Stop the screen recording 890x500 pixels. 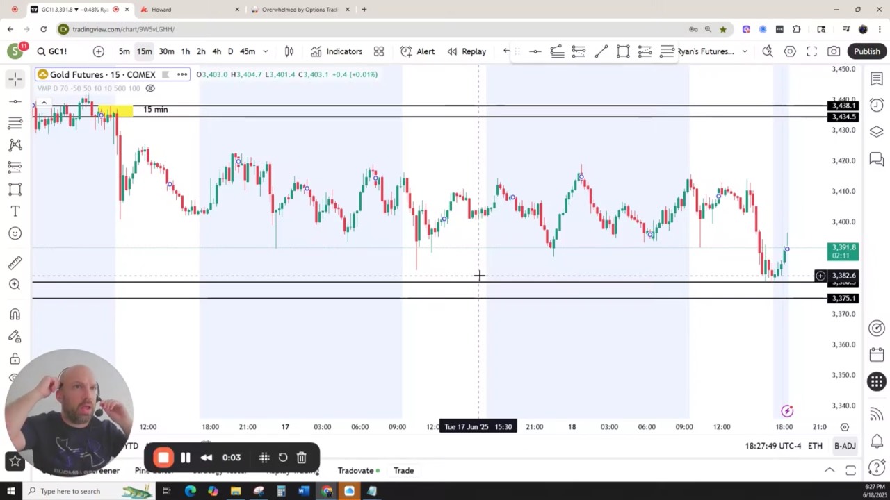(163, 458)
